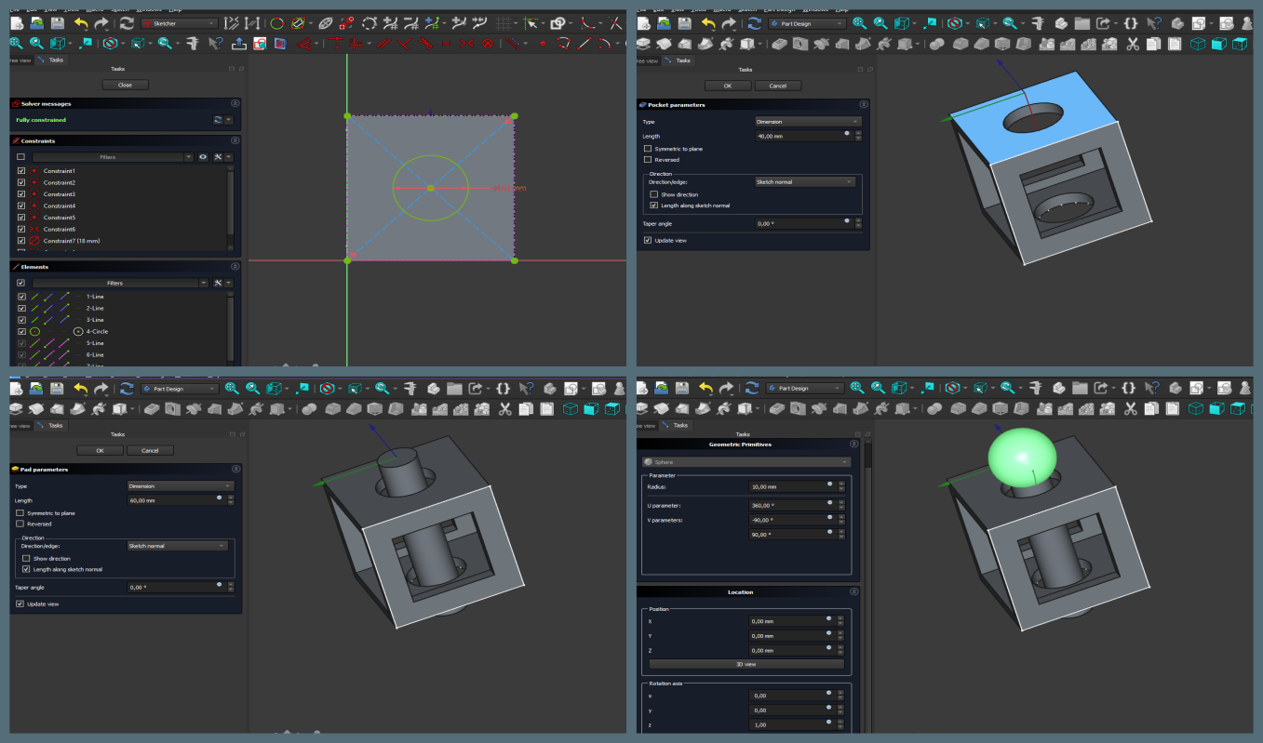Open Type Dimension dropdown in Pad parameters
This screenshot has height=743, width=1263.
(x=181, y=486)
